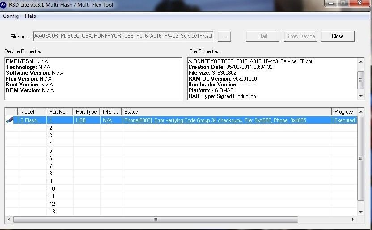The image size is (372, 230).
Task: Click the 'Software Version: N / A' line
Action: (x=35, y=73)
